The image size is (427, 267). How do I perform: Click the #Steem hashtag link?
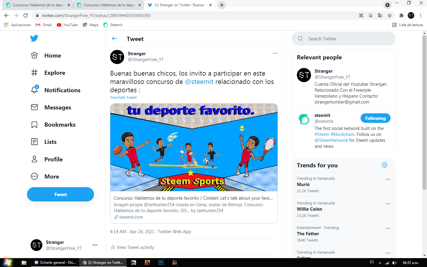[322, 134]
